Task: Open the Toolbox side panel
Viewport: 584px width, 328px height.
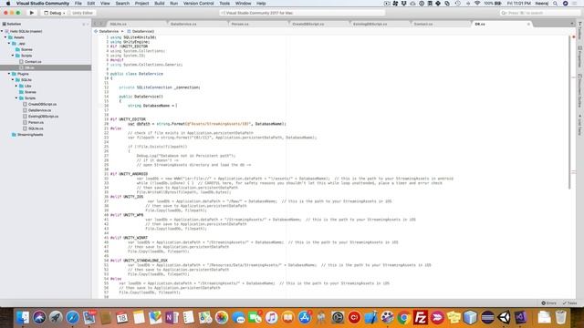Action: tap(580, 31)
